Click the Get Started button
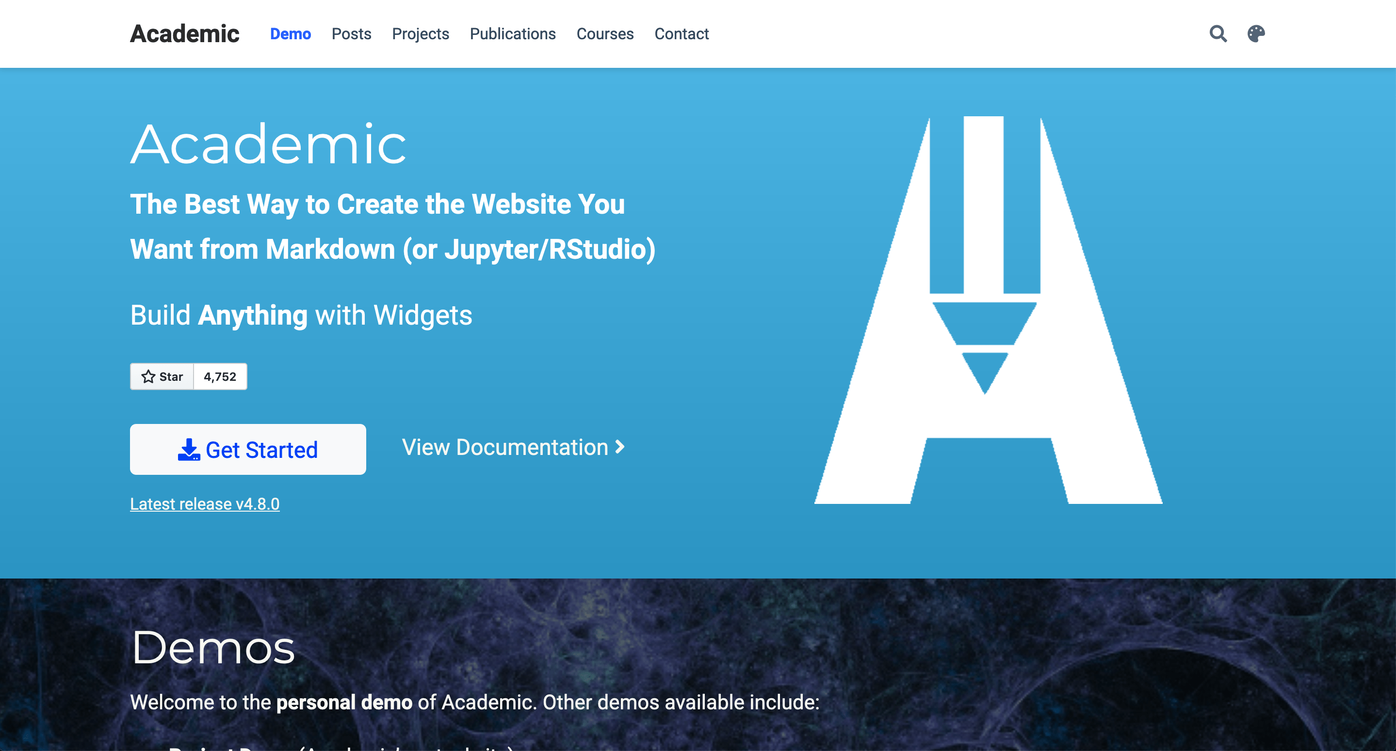Viewport: 1396px width, 751px height. [x=248, y=450]
